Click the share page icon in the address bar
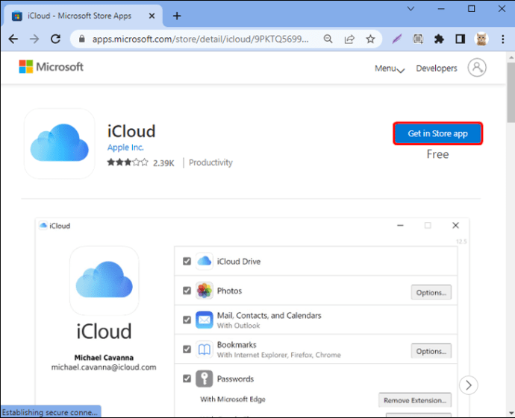 (x=349, y=39)
